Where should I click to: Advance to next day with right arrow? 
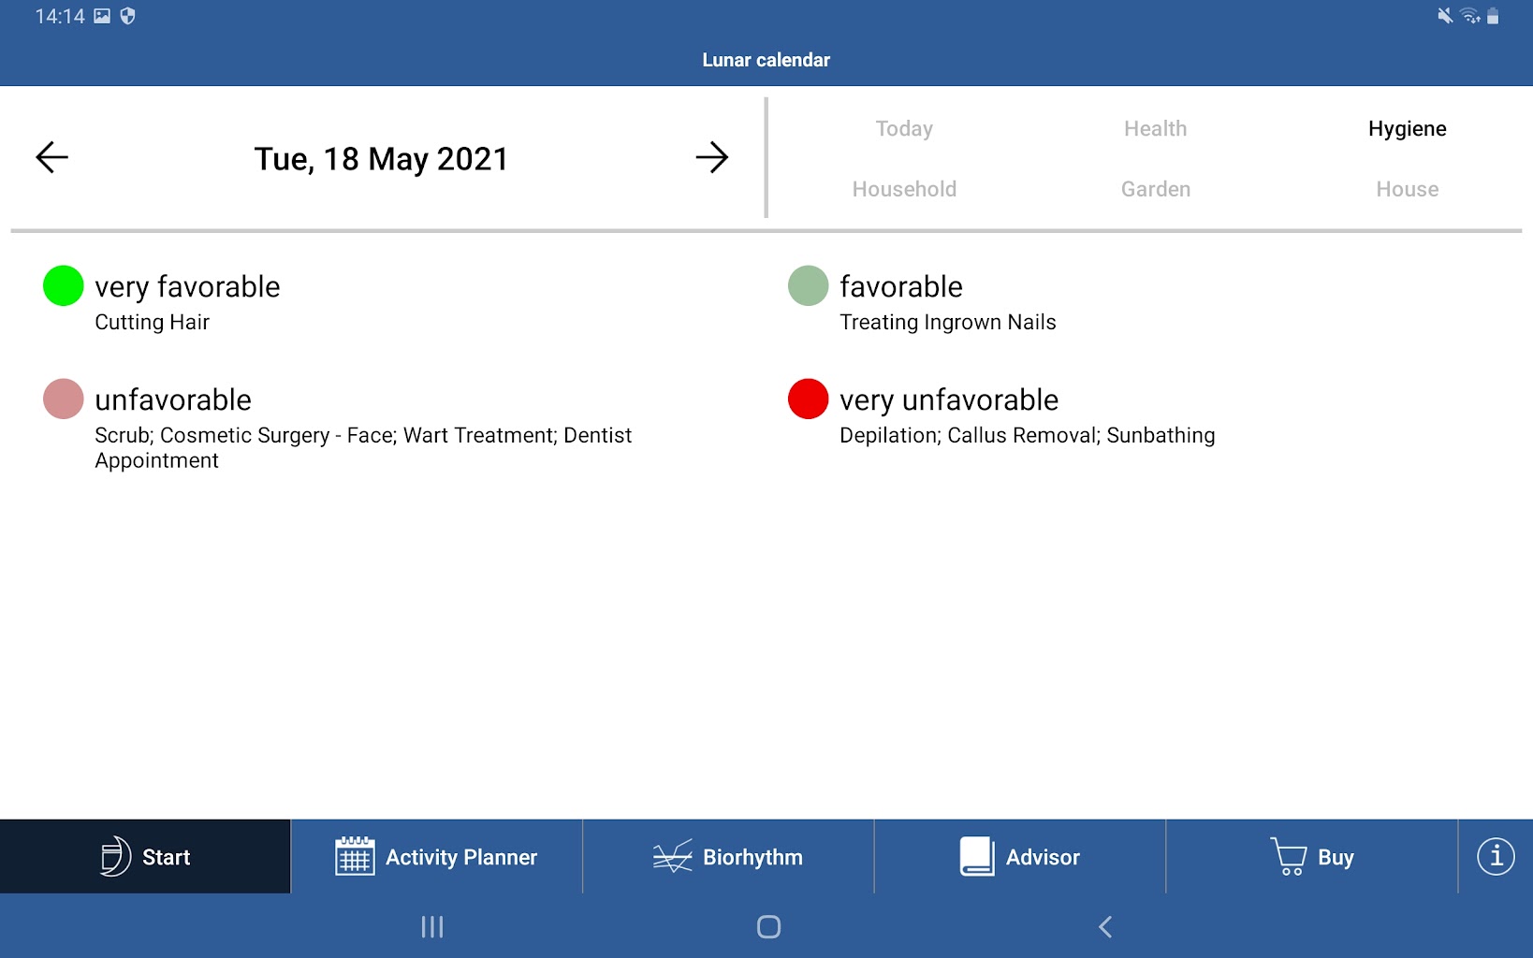[x=711, y=157]
